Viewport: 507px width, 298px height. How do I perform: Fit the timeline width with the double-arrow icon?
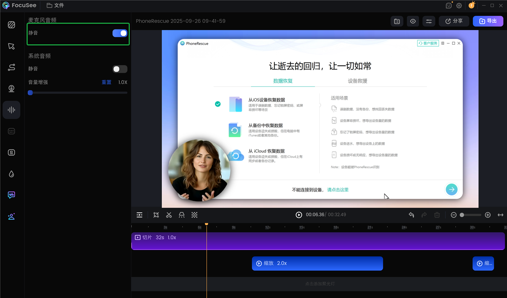click(x=501, y=215)
